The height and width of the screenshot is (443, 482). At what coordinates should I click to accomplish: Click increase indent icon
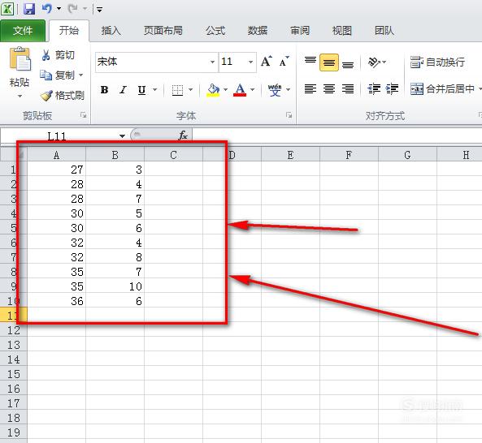pyautogui.click(x=393, y=89)
